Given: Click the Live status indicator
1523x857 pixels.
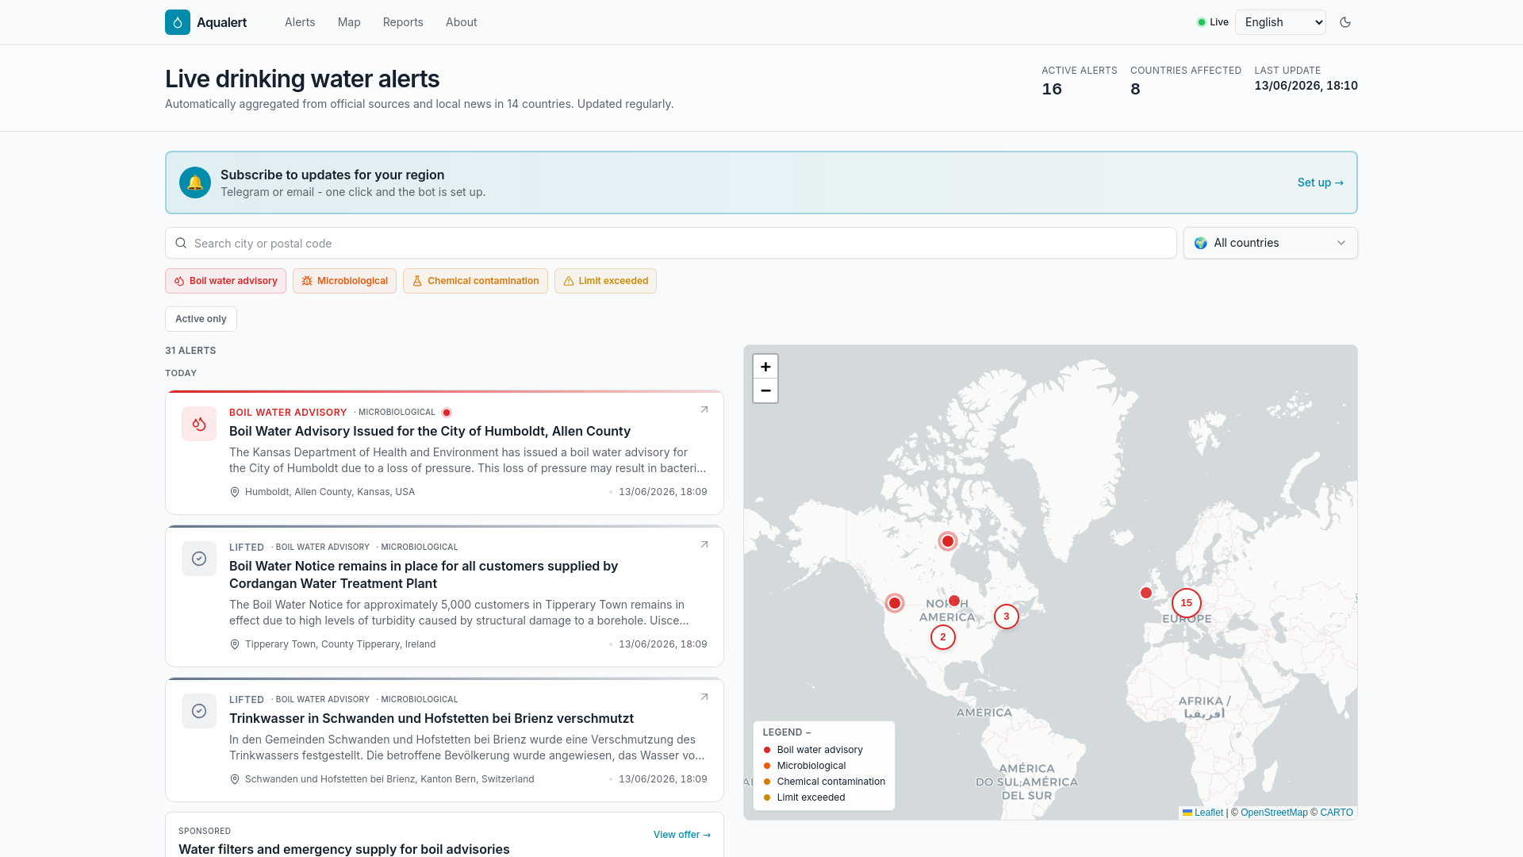Looking at the screenshot, I should coord(1213,22).
